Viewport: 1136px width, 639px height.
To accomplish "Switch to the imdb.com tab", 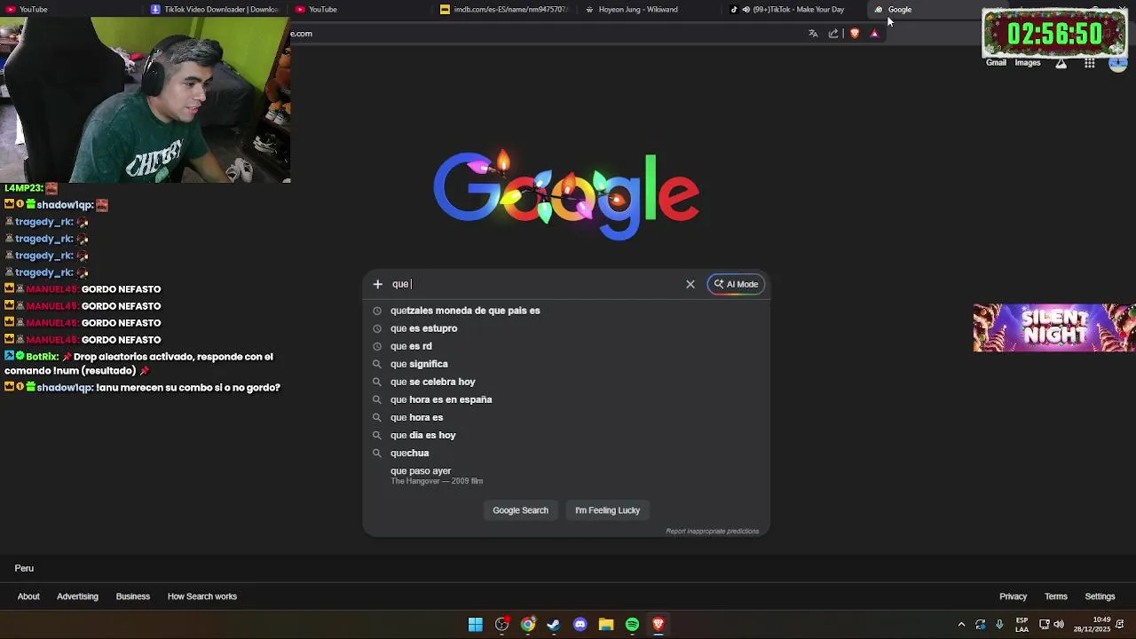I will [505, 10].
